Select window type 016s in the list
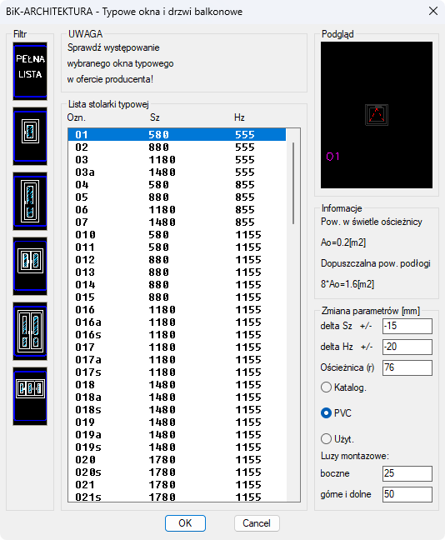The image size is (445, 540). click(x=177, y=335)
